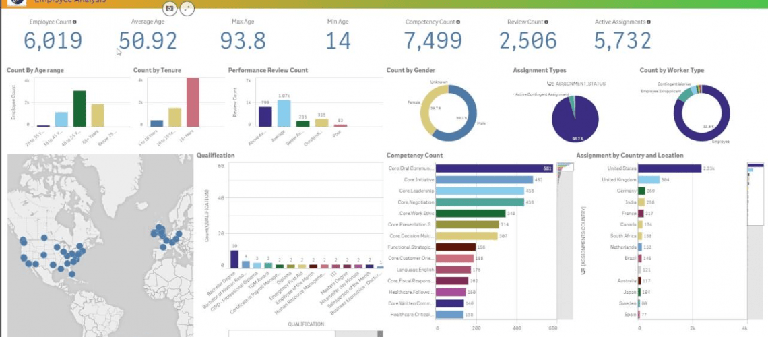Select the 5 to 10 Years bar

(x=157, y=123)
